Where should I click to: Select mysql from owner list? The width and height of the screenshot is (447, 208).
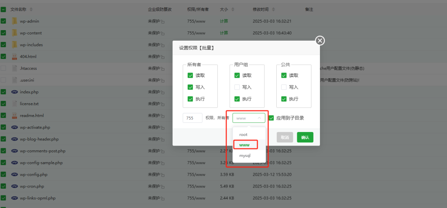tap(245, 156)
